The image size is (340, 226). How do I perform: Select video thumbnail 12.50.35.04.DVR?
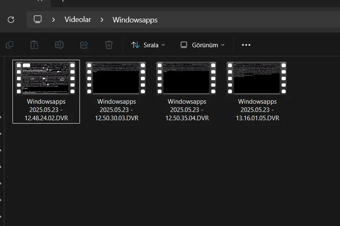186,78
